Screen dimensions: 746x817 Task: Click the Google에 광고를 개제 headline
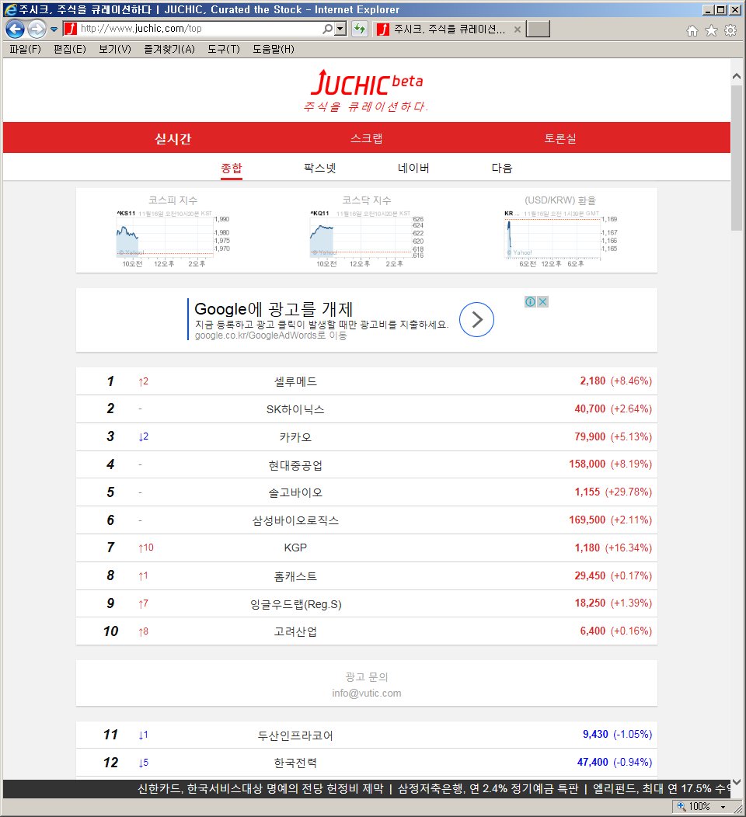274,308
